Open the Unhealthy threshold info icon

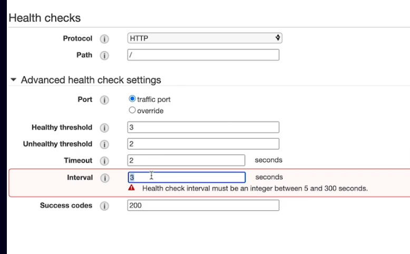tap(104, 144)
